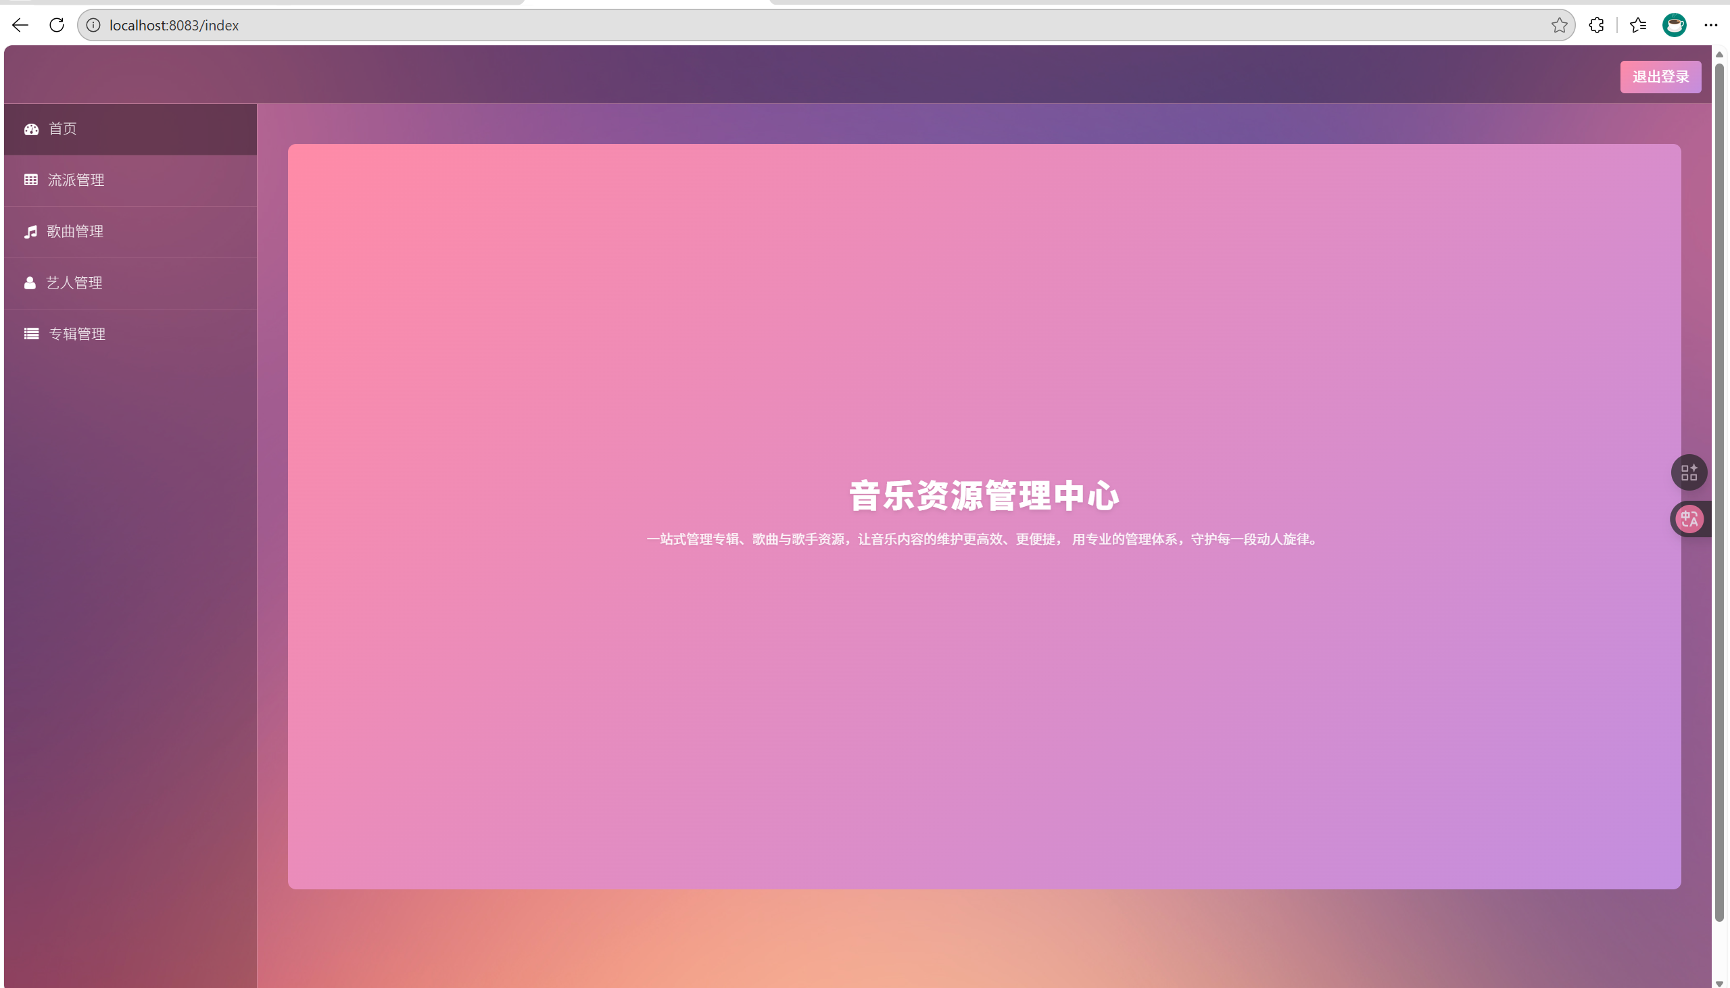Bookmark this page with star icon
This screenshot has height=988, width=1730.
[1559, 25]
